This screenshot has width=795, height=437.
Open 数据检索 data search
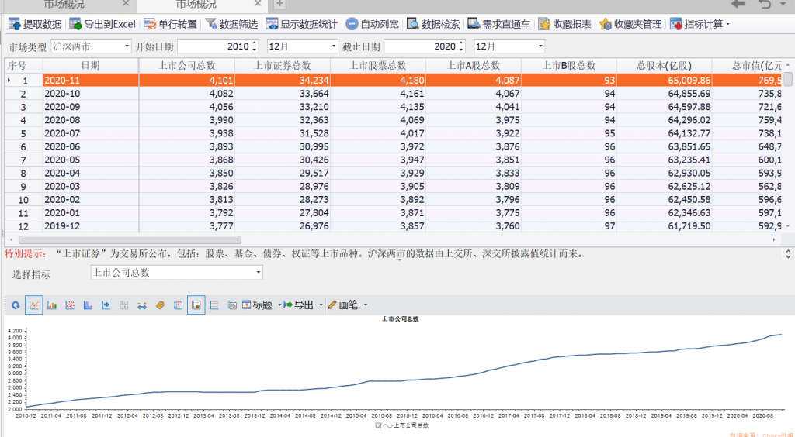pos(432,24)
